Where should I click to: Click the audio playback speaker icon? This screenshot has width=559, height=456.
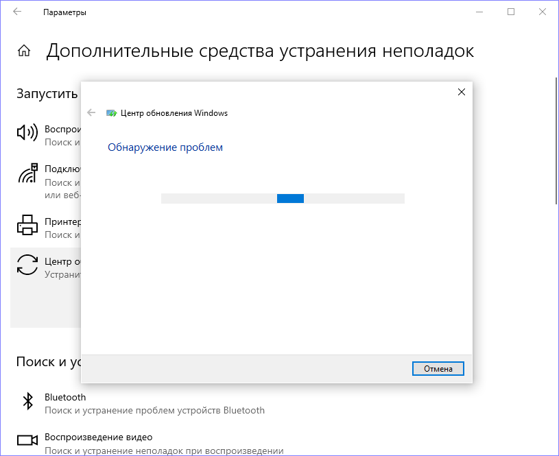click(27, 132)
